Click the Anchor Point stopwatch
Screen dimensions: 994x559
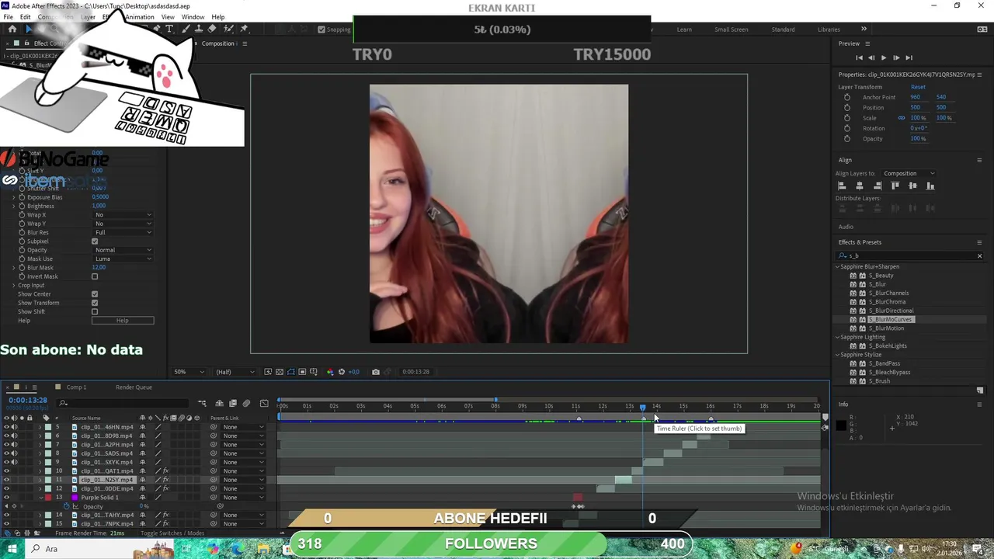click(x=847, y=97)
